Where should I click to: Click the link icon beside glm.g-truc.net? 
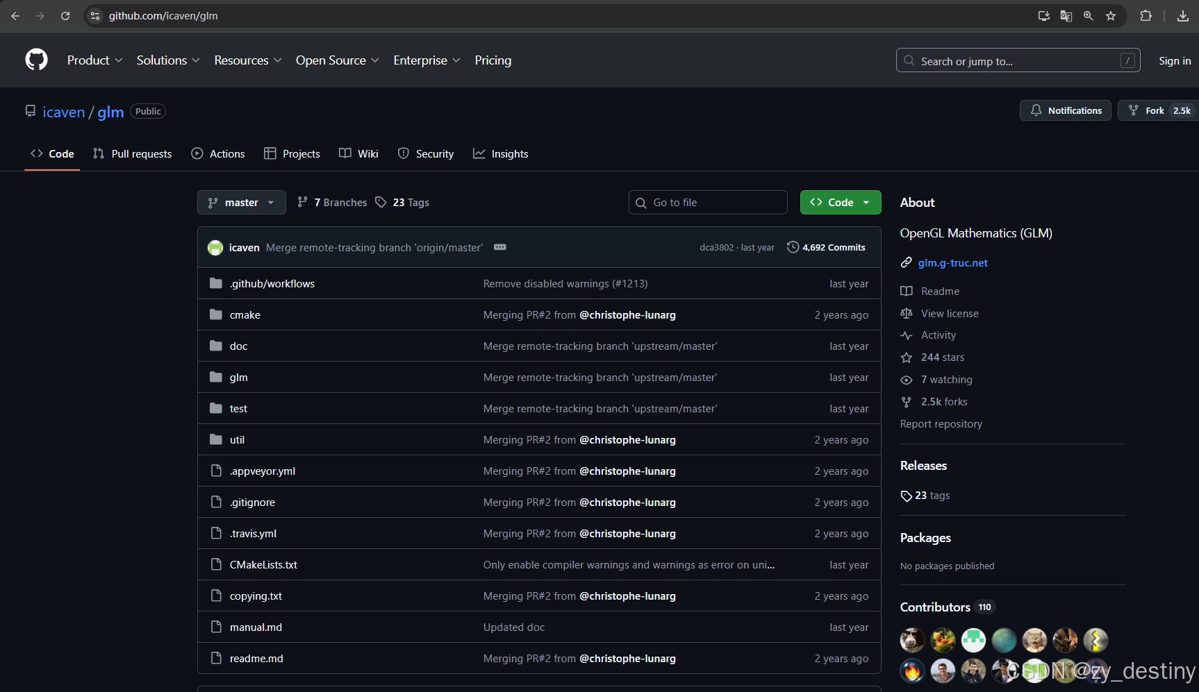907,262
